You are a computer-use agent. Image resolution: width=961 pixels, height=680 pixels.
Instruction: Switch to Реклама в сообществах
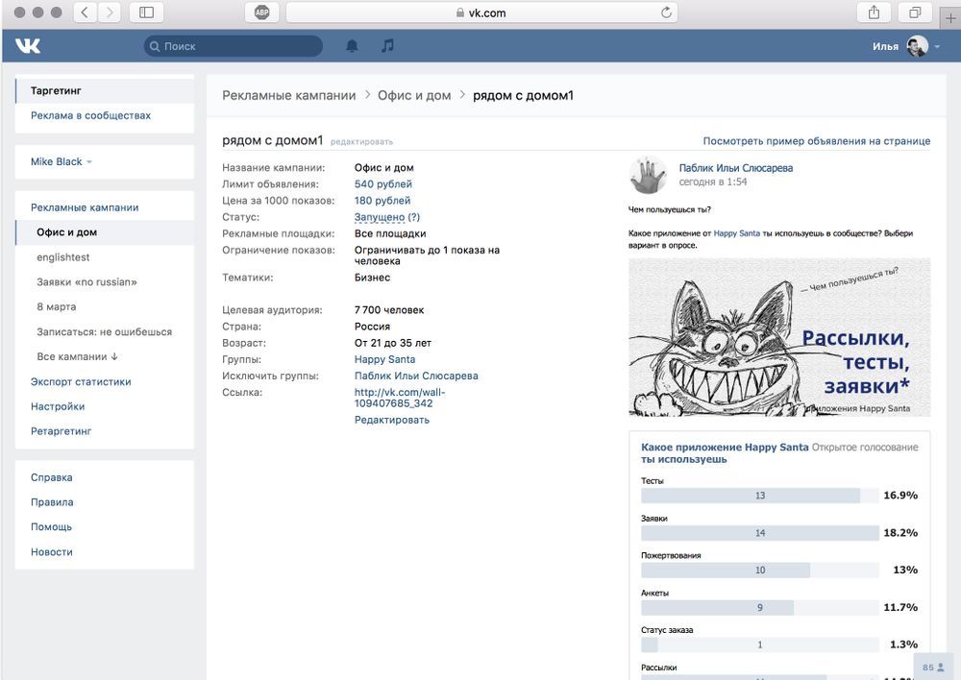90,115
